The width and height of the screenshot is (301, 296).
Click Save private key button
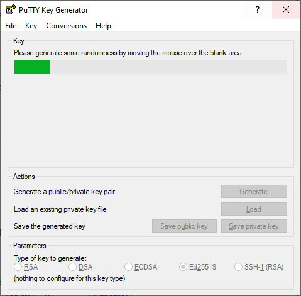pos(254,226)
